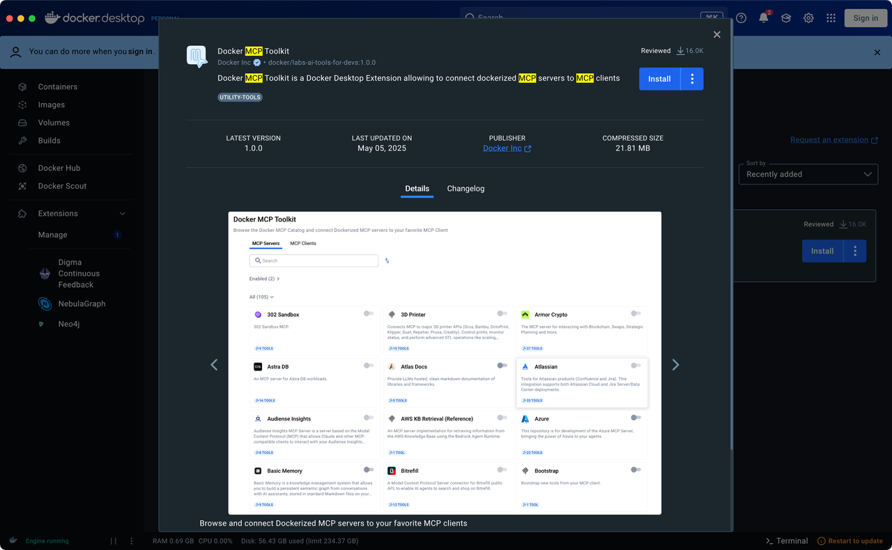Viewport: 892px width, 550px height.
Task: Open kebab menu on background extension card
Action: [855, 251]
